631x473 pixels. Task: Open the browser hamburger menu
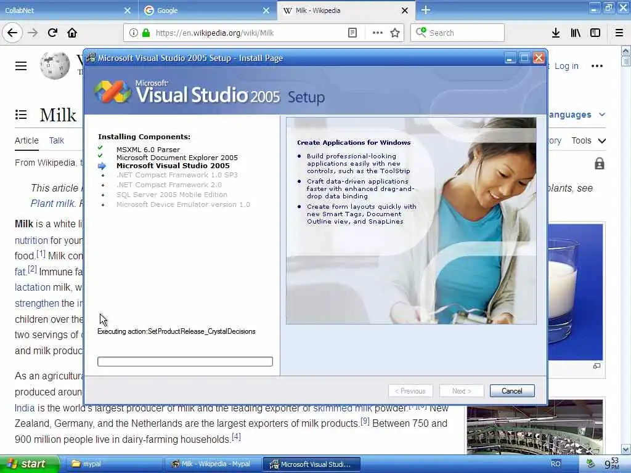pos(619,33)
